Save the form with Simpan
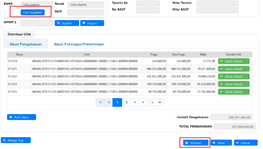The width and height of the screenshot is (263, 149). [x=196, y=143]
